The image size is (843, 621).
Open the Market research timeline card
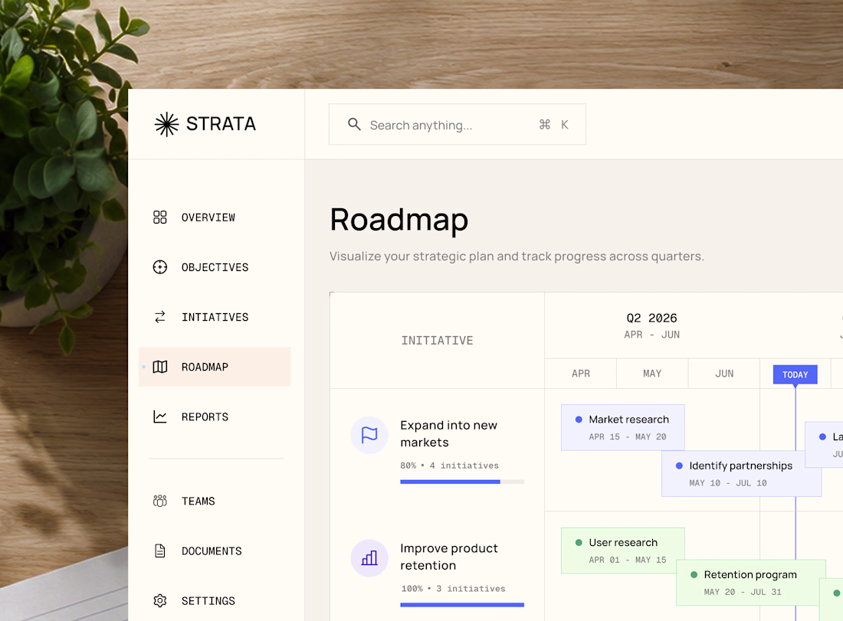click(x=622, y=427)
